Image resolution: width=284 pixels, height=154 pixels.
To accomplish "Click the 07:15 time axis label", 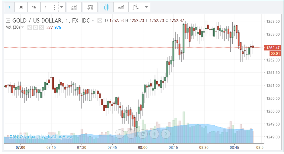I will (x=51, y=147).
